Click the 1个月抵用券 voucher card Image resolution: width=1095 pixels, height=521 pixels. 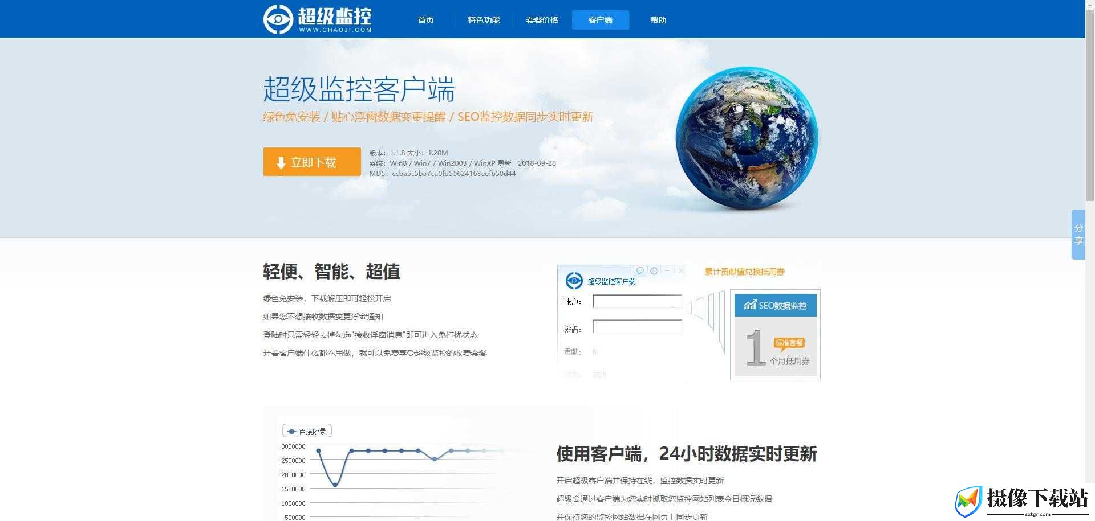776,335
